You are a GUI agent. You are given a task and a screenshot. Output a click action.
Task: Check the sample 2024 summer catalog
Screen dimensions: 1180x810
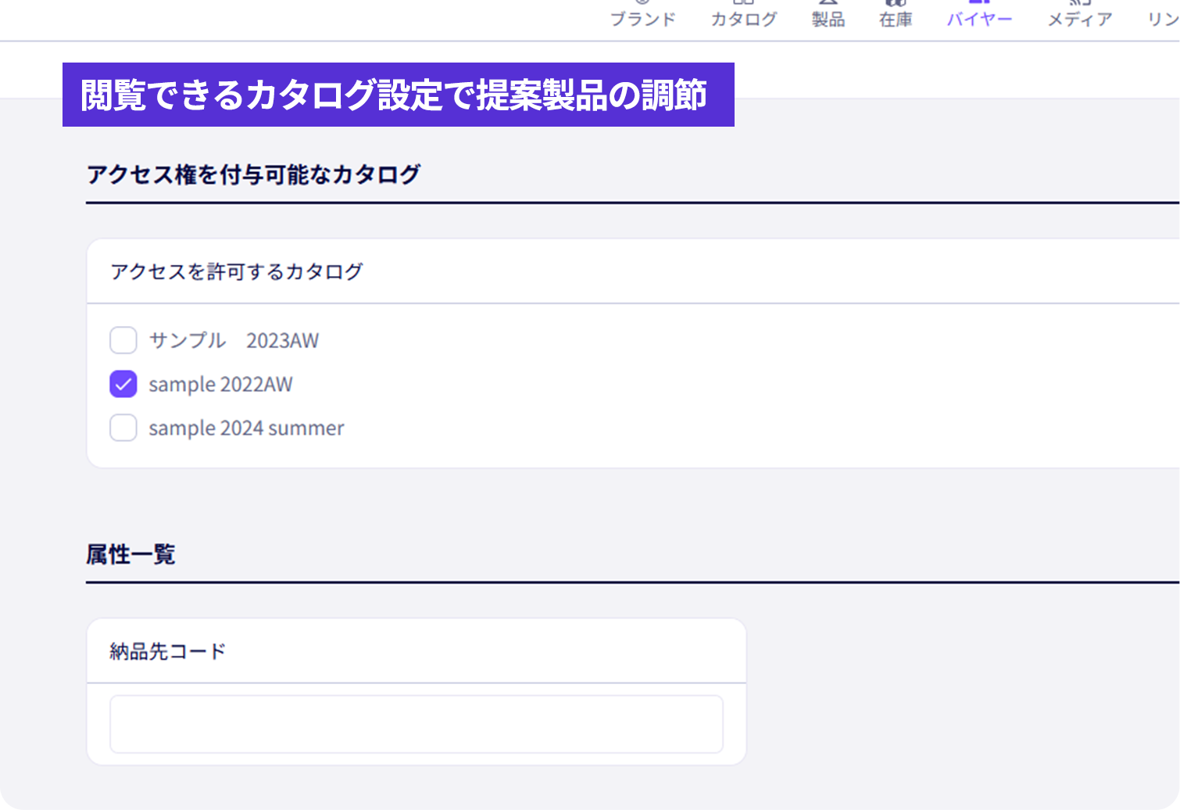pos(123,428)
